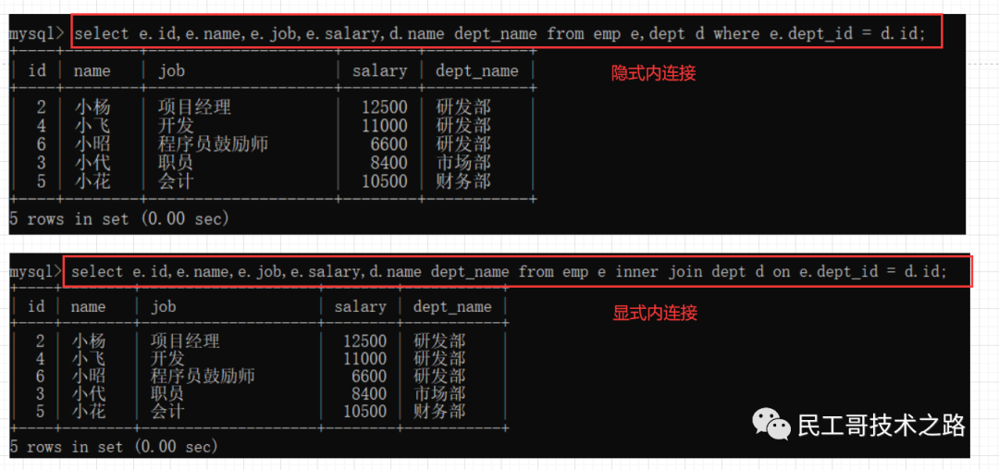Click salary 6600 in where query result

(x=389, y=144)
